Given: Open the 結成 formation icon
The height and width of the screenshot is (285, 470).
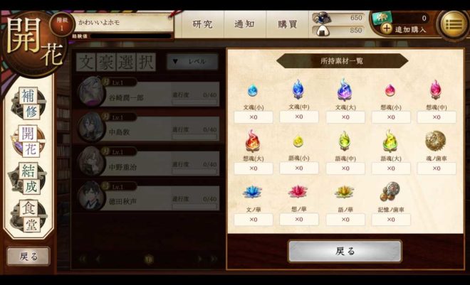Looking at the screenshot, I should (x=28, y=178).
